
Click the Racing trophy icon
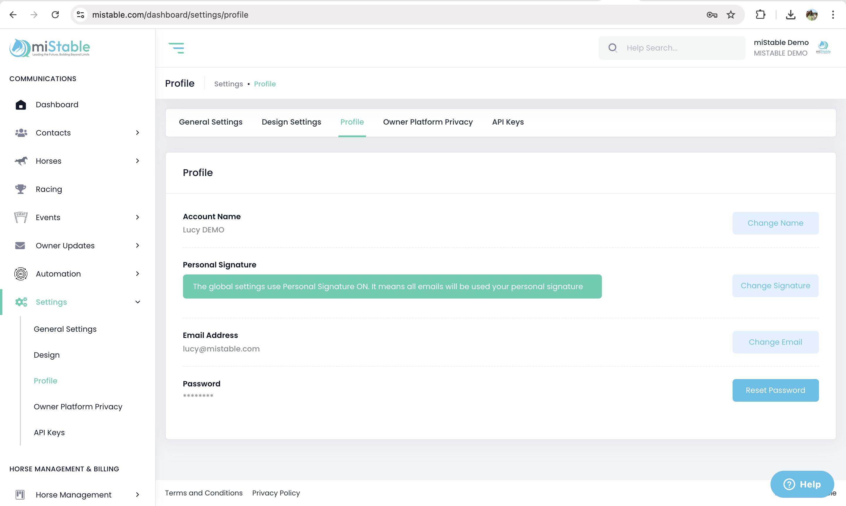pyautogui.click(x=21, y=189)
